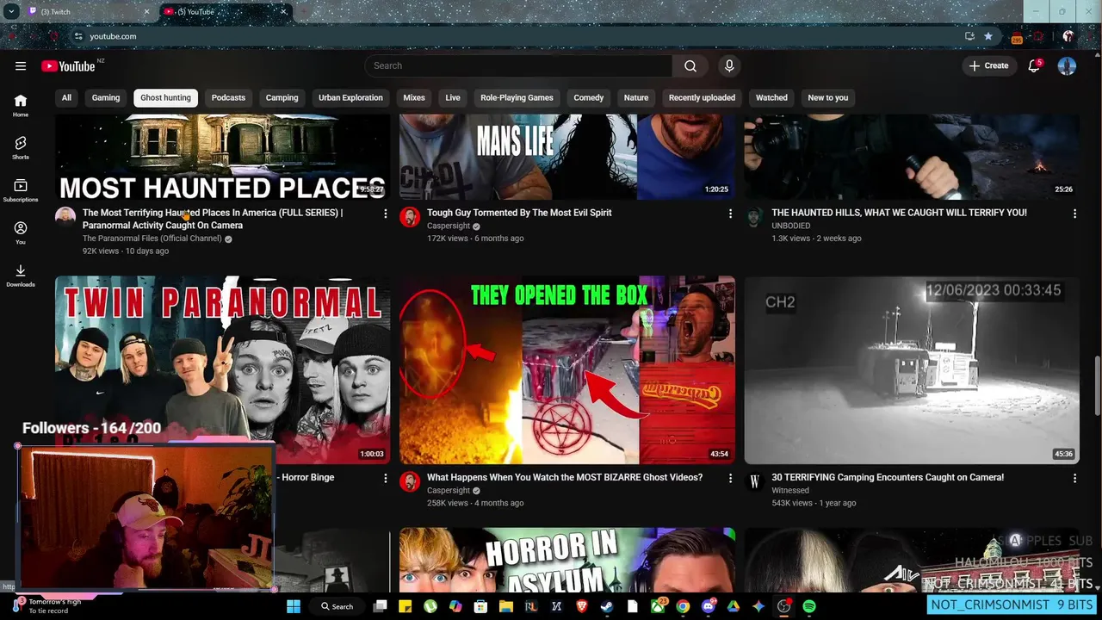Select the Role-Playing Games filter chip
The width and height of the screenshot is (1102, 620).
(517, 97)
